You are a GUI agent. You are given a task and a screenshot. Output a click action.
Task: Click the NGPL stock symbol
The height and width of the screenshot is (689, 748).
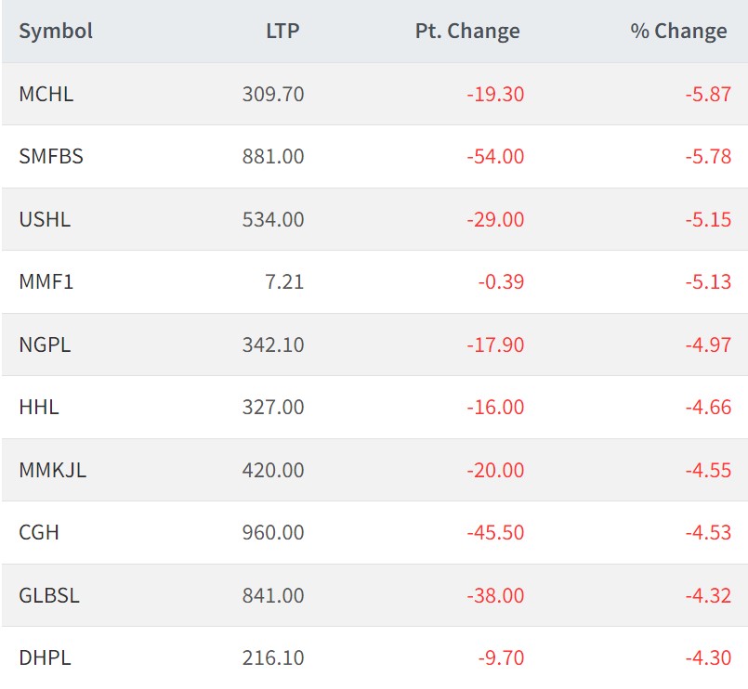coord(45,344)
